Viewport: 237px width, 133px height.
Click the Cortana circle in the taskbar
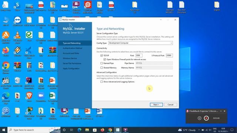coord(64,130)
